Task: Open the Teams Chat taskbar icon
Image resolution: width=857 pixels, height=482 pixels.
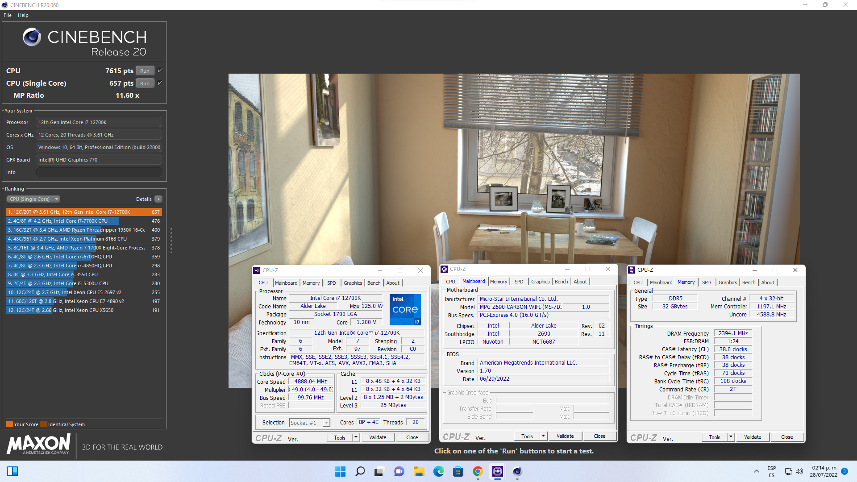Action: tap(399, 471)
